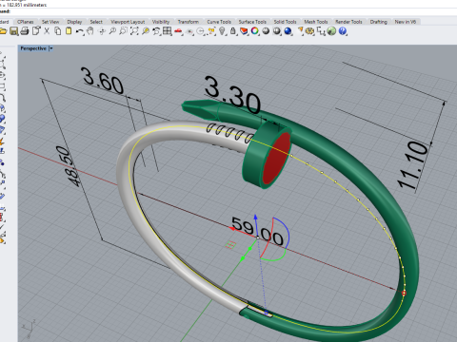Screen dimensions: 457x342
Task: Select the blue solid sphere tool in left sidebar
Action: coord(2,119)
